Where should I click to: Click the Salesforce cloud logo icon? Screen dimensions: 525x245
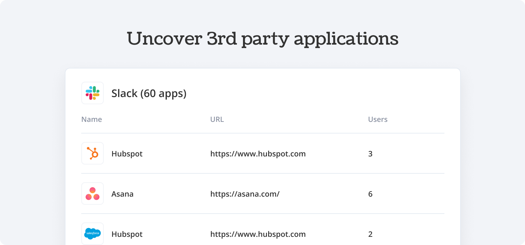pos(93,234)
